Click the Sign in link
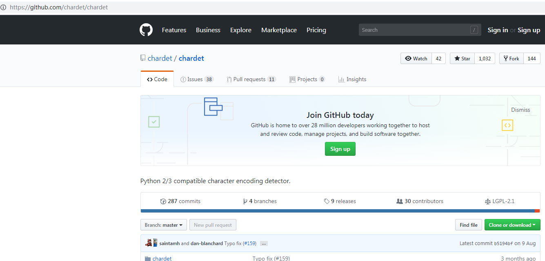 pos(498,30)
